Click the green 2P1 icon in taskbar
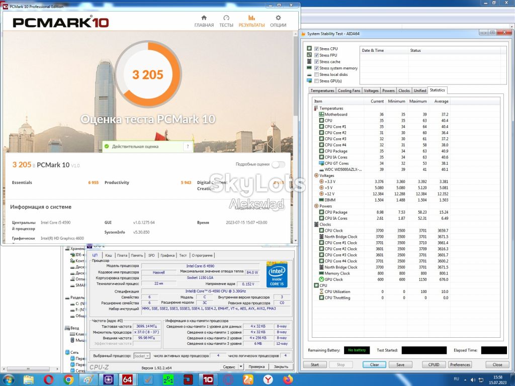Image resolution: width=515 pixels, height=386 pixels. pyautogui.click(x=168, y=380)
